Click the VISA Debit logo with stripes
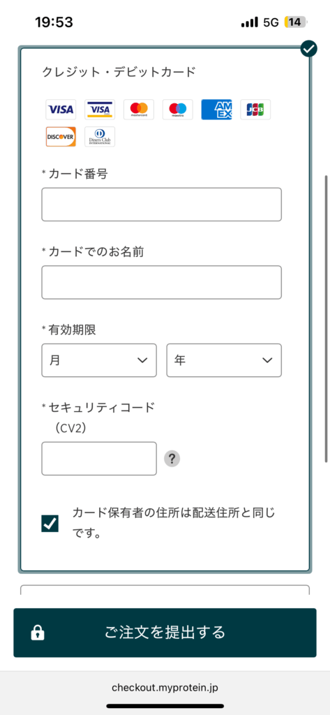This screenshot has width=330, height=715. coord(100,110)
